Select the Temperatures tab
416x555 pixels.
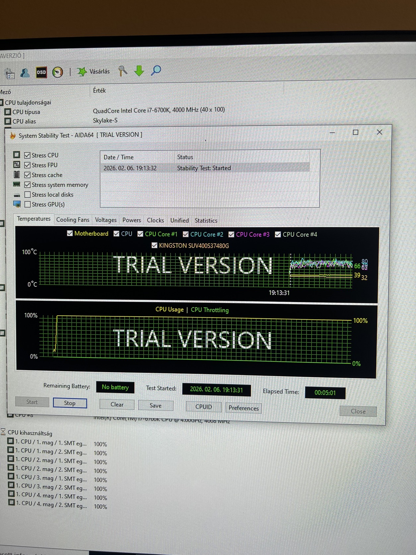pyautogui.click(x=34, y=219)
